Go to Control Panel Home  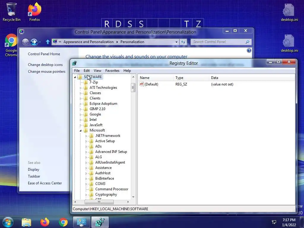pos(44,54)
